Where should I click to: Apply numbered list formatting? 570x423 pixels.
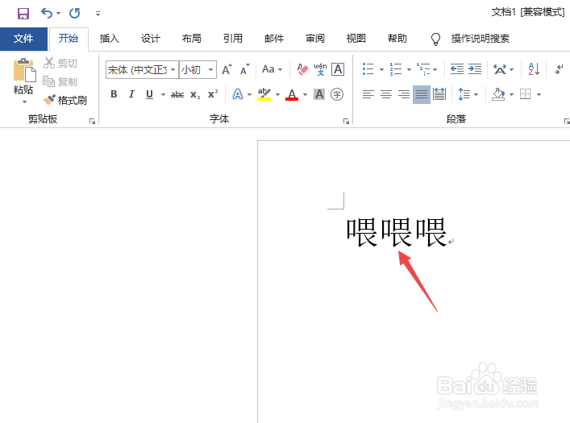point(396,69)
